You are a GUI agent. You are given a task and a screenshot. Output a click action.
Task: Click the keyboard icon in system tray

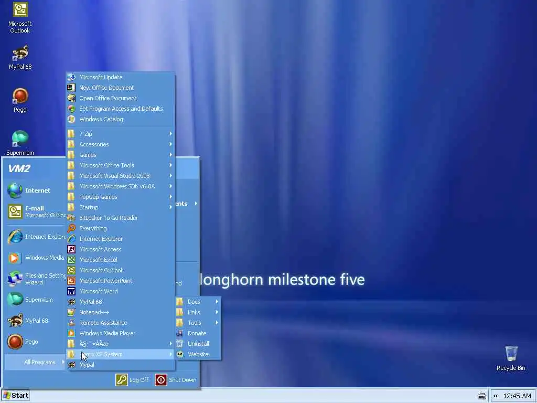point(481,396)
